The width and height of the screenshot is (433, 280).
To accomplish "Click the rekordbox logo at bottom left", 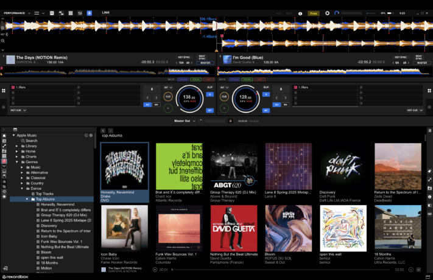I will tap(15, 277).
